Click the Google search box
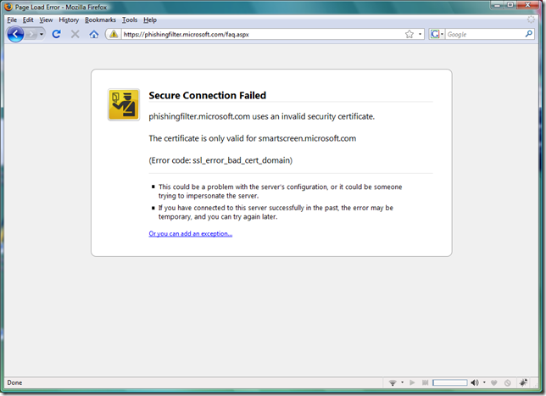Image resolution: width=546 pixels, height=396 pixels. [x=485, y=34]
